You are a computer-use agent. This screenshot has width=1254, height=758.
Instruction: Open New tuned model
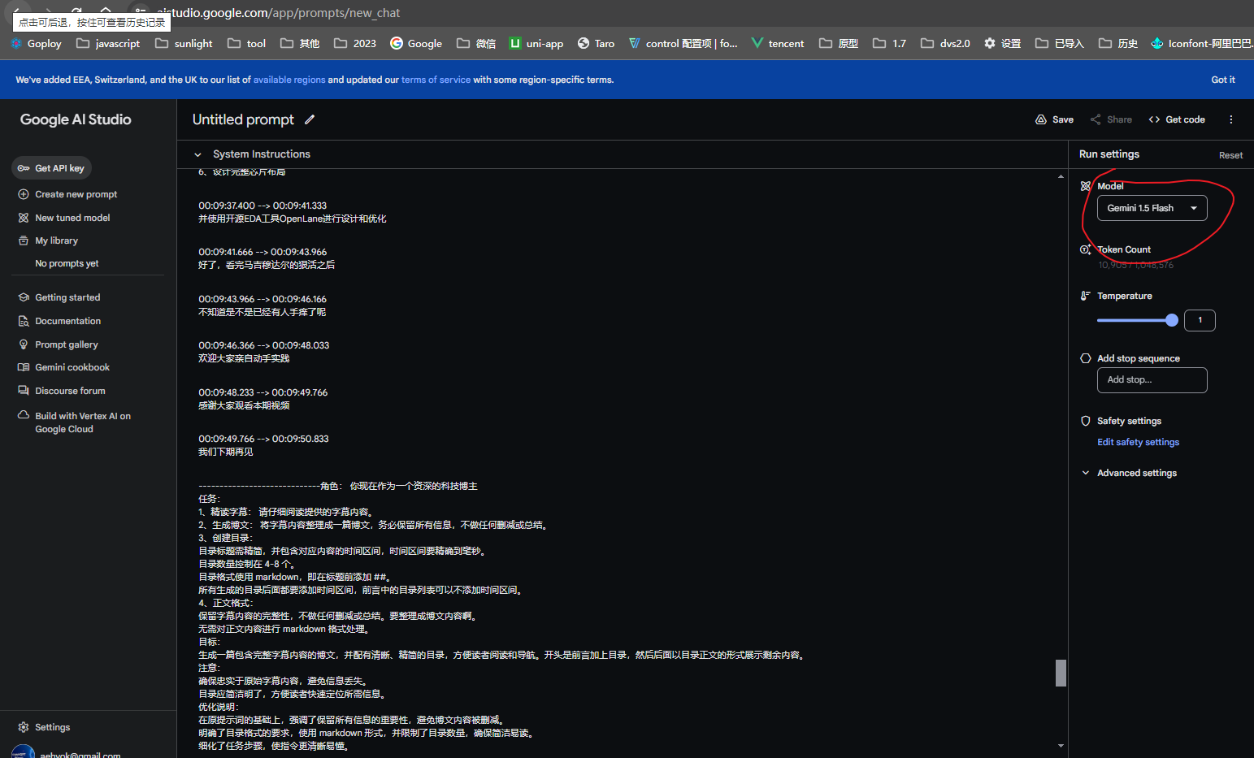pos(64,218)
